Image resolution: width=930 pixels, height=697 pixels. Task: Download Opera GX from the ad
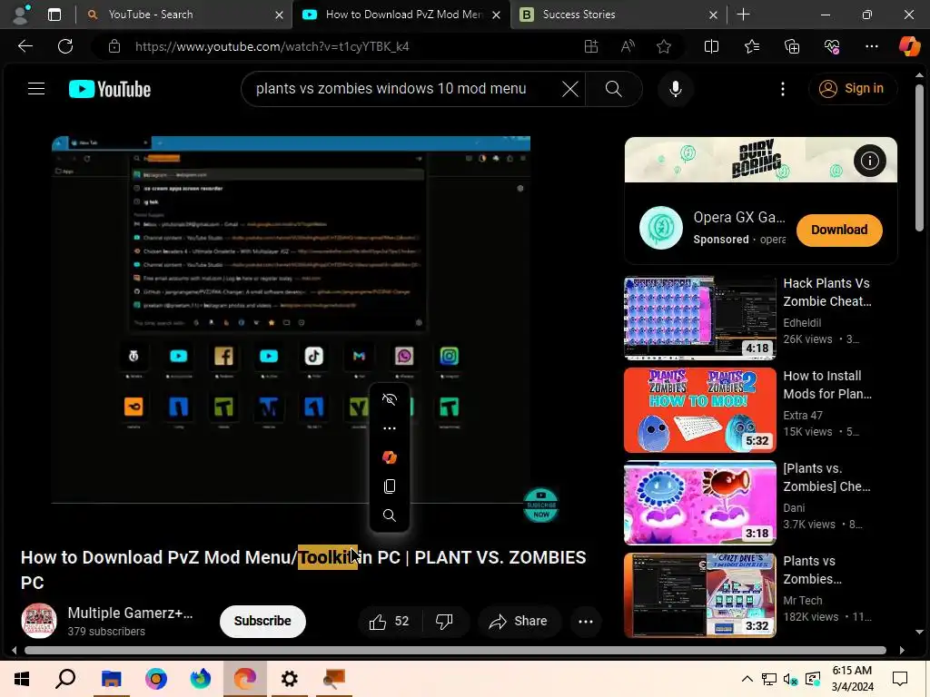tap(838, 230)
